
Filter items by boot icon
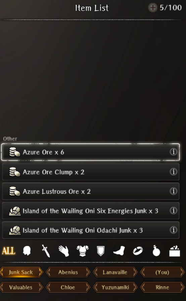point(119,251)
